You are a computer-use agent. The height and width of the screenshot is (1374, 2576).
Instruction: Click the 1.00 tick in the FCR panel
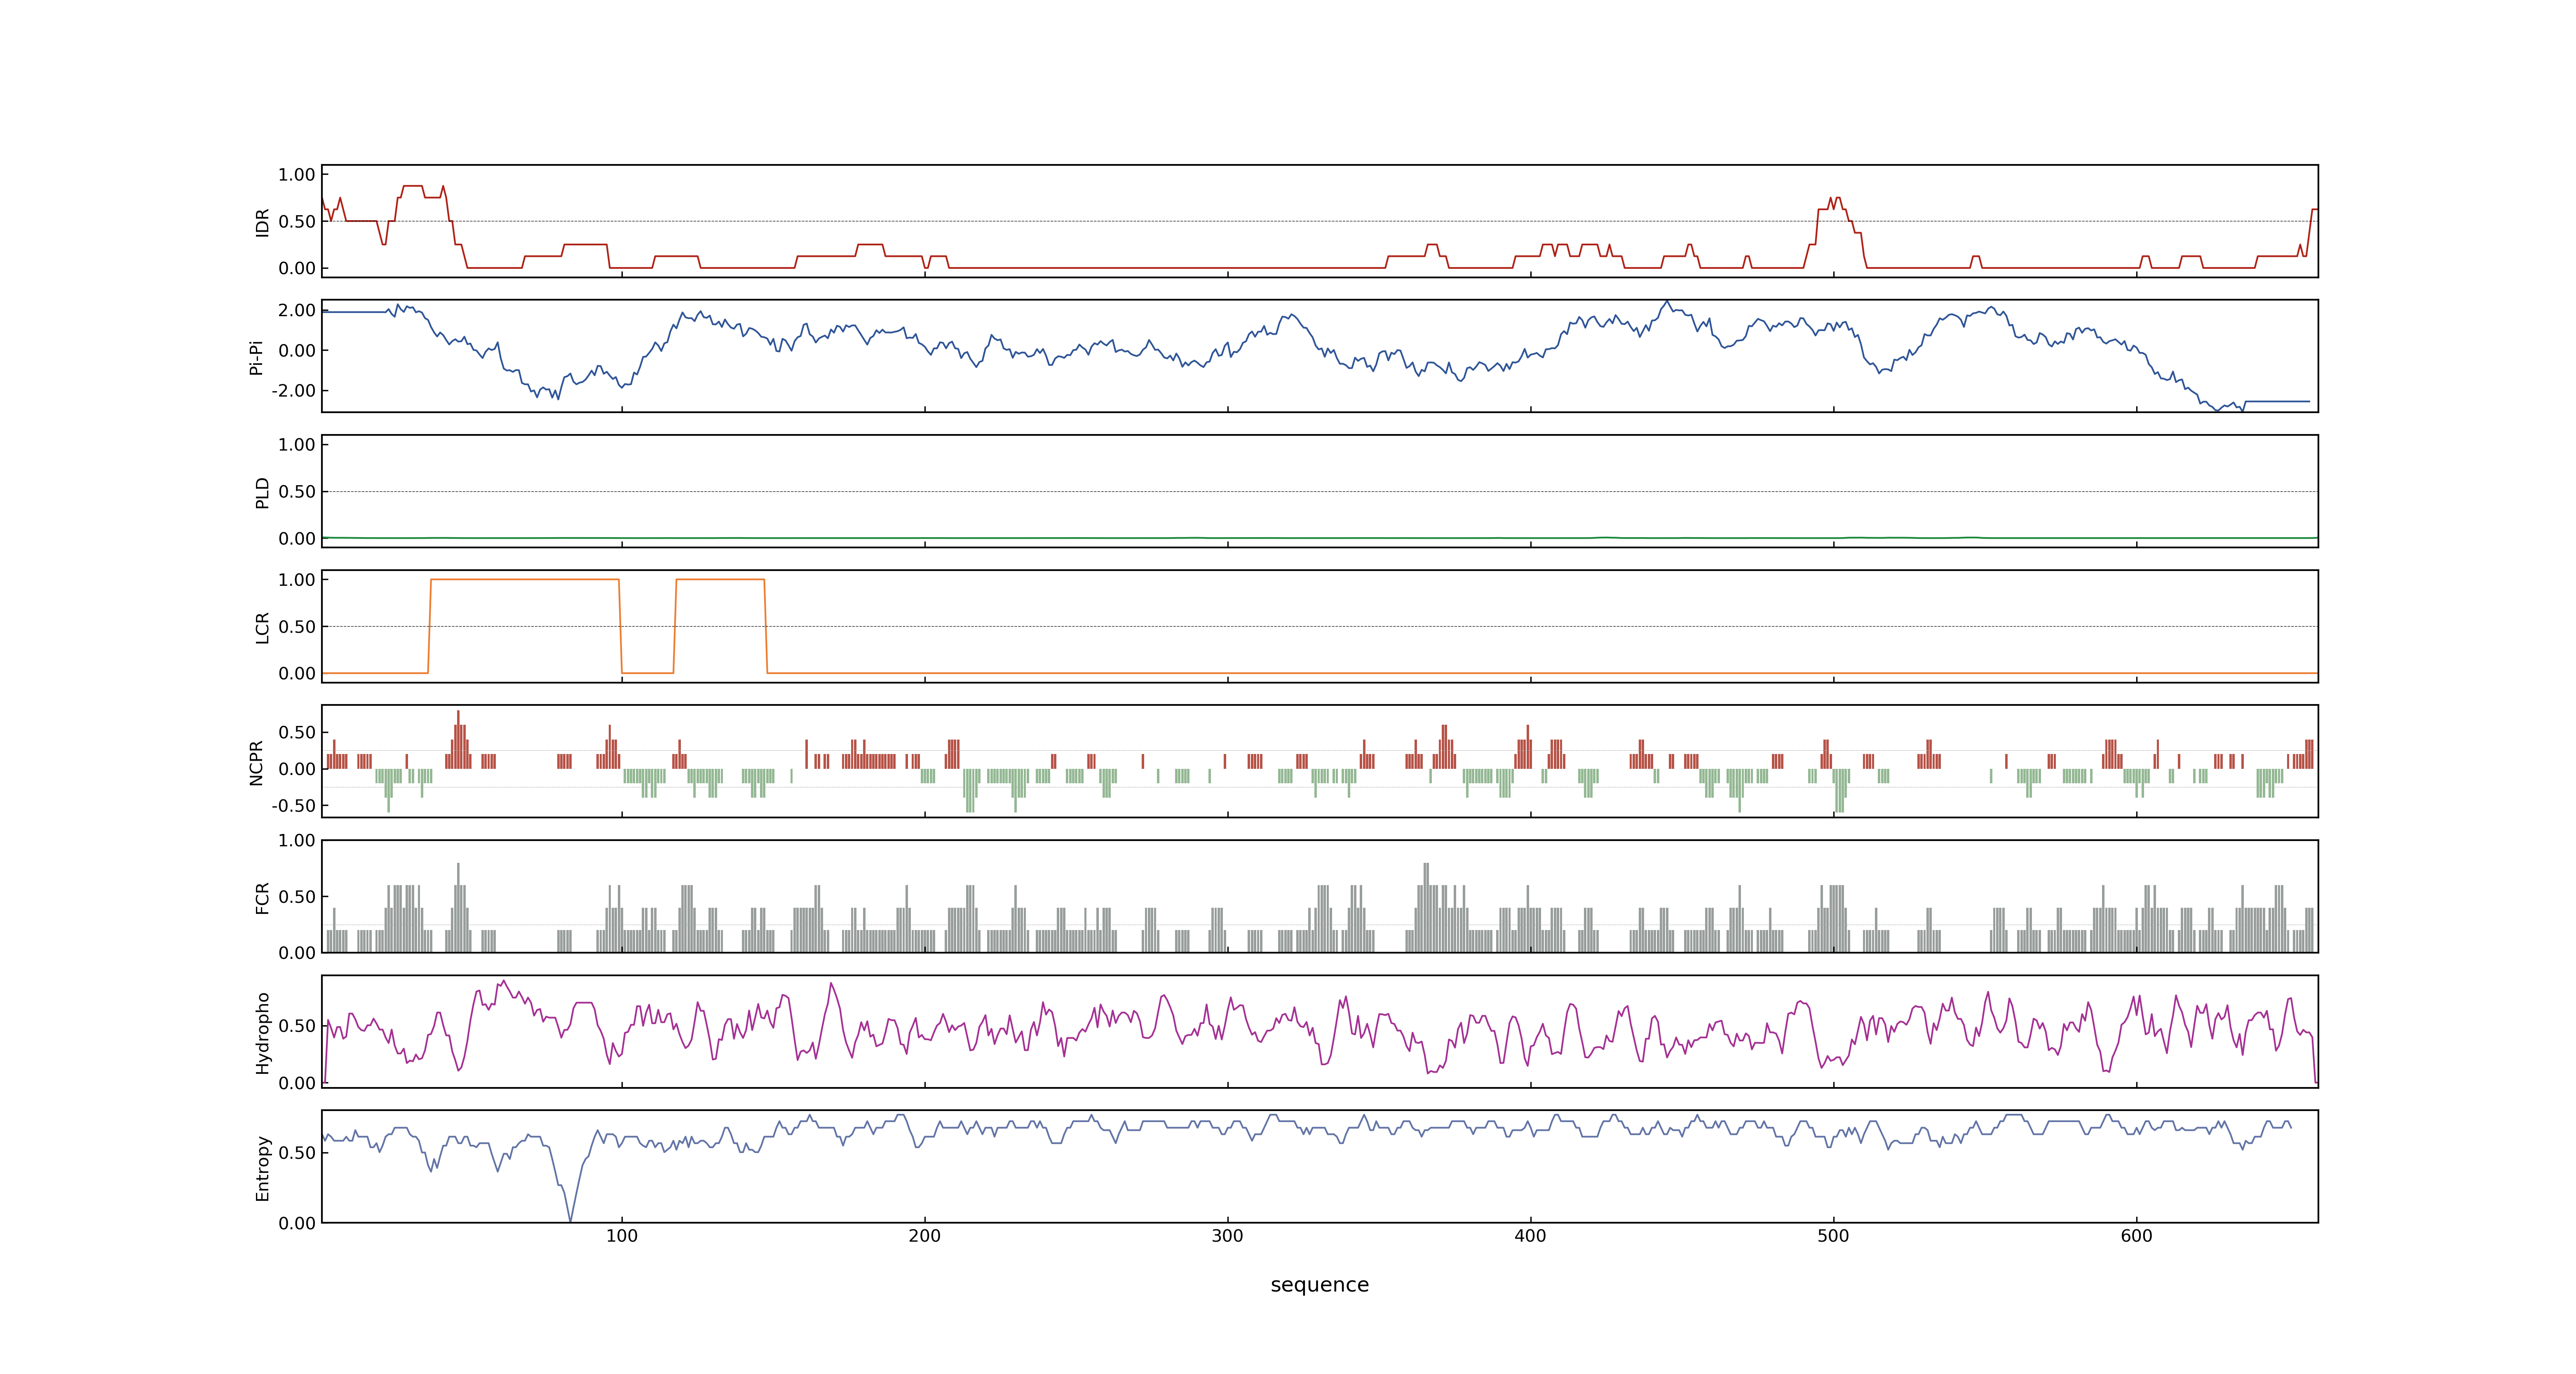pyautogui.click(x=297, y=841)
